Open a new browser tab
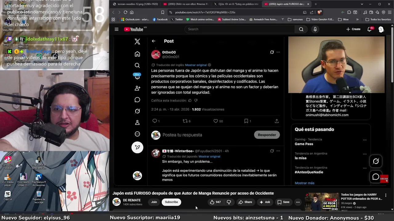394x221 pixels. click(316, 4)
